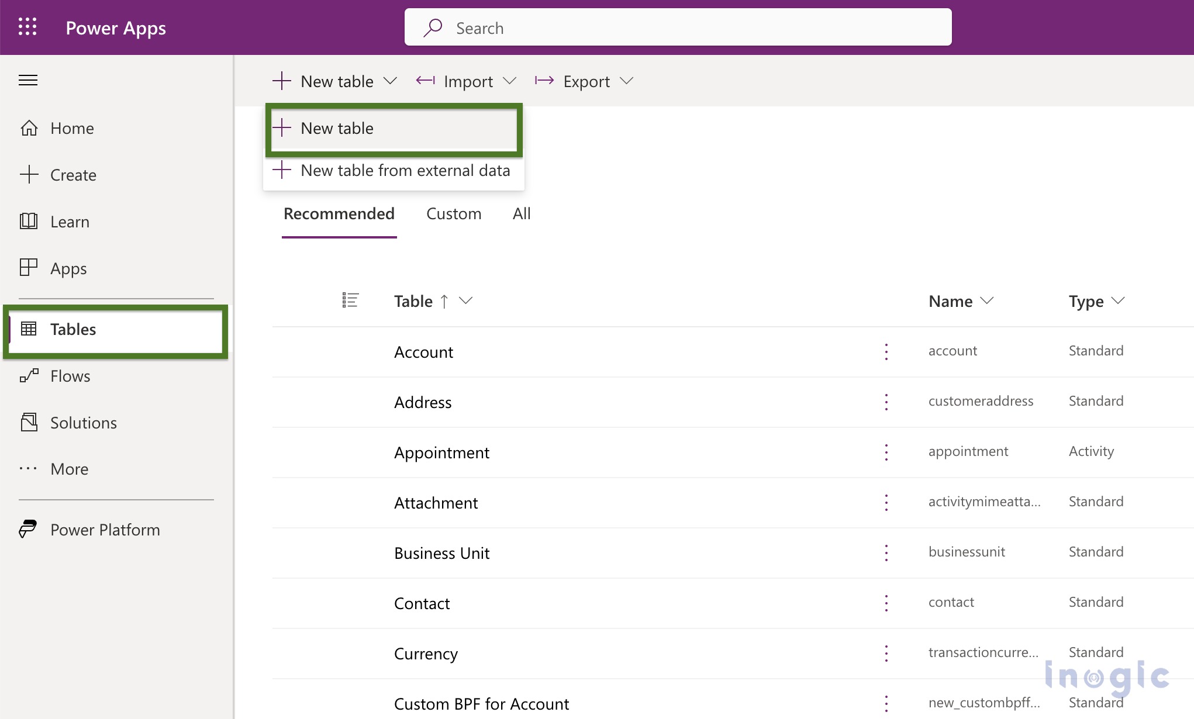1194x719 pixels.
Task: Expand the Export dropdown chevron
Action: (x=626, y=81)
